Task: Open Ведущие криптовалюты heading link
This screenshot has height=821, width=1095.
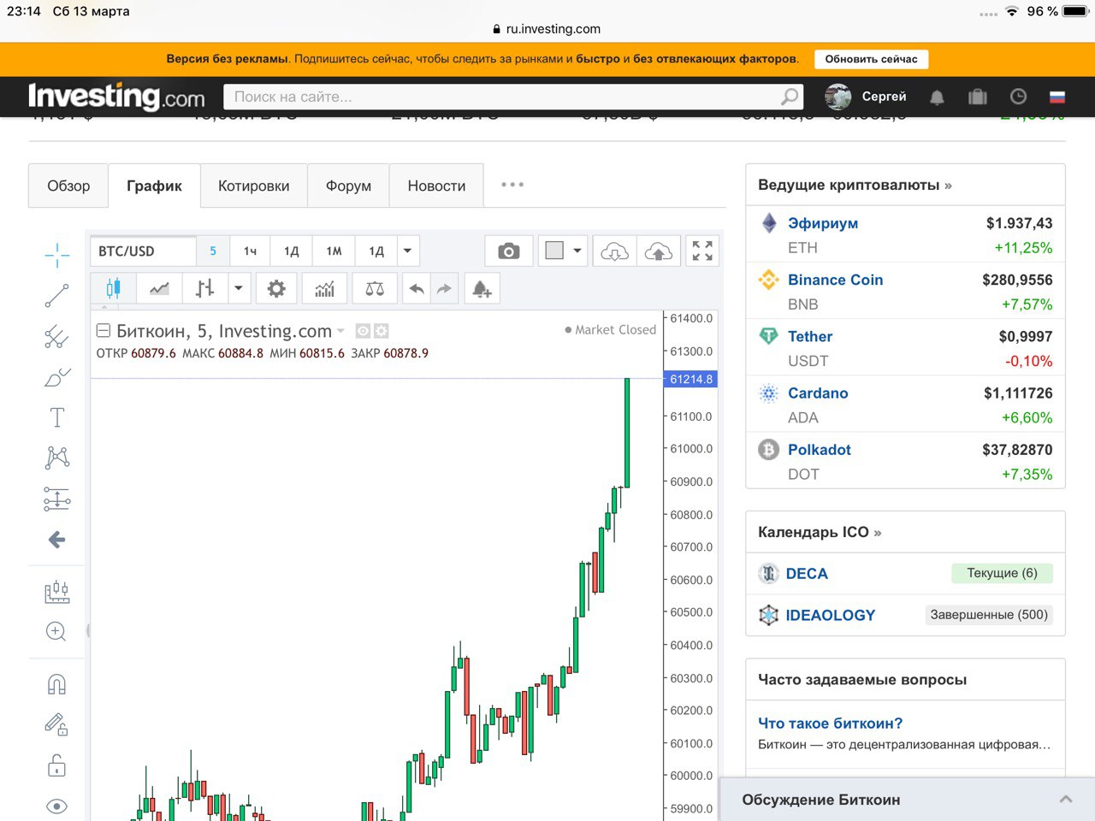Action: point(855,185)
